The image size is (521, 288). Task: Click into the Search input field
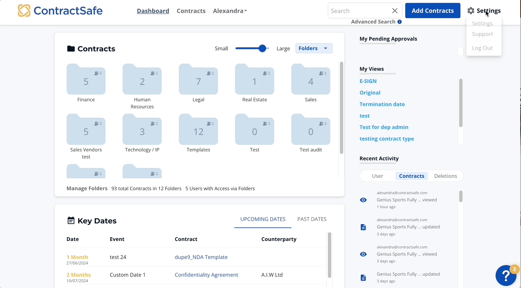point(359,11)
